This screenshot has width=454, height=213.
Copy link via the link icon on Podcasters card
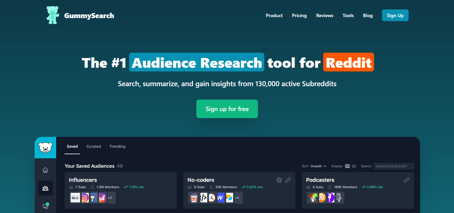(406, 180)
